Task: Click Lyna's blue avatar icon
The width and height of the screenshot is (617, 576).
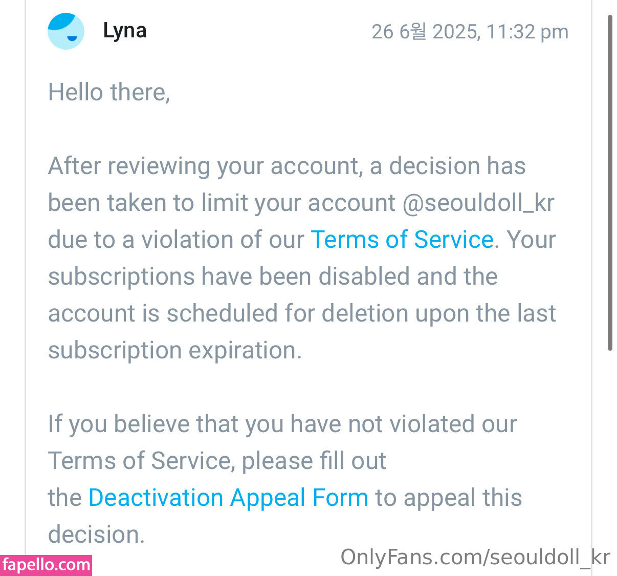Action: [x=66, y=31]
